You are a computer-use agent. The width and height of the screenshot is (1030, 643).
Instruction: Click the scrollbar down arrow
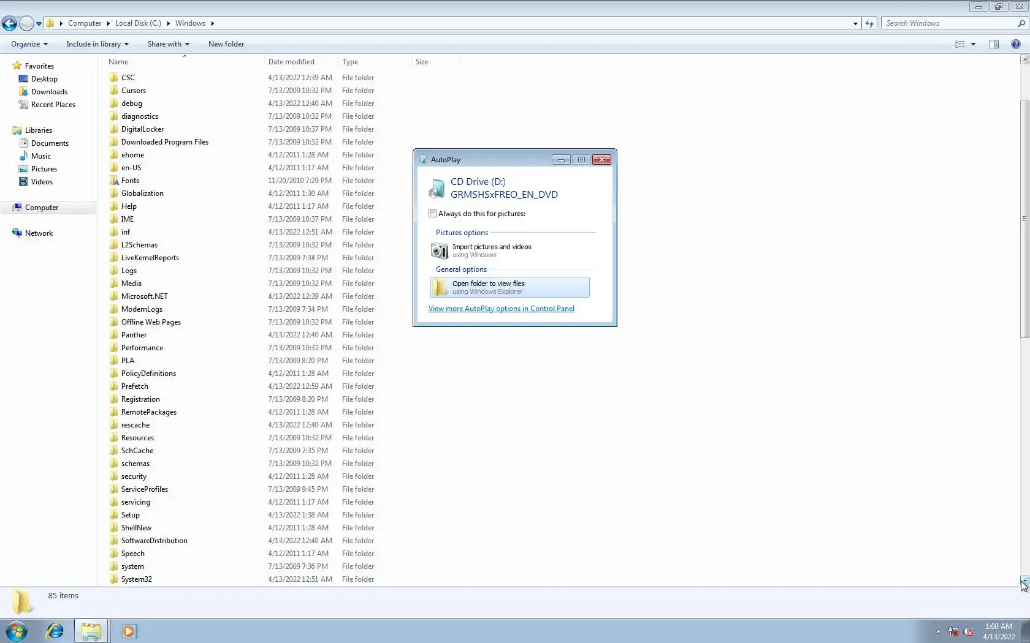click(1024, 581)
